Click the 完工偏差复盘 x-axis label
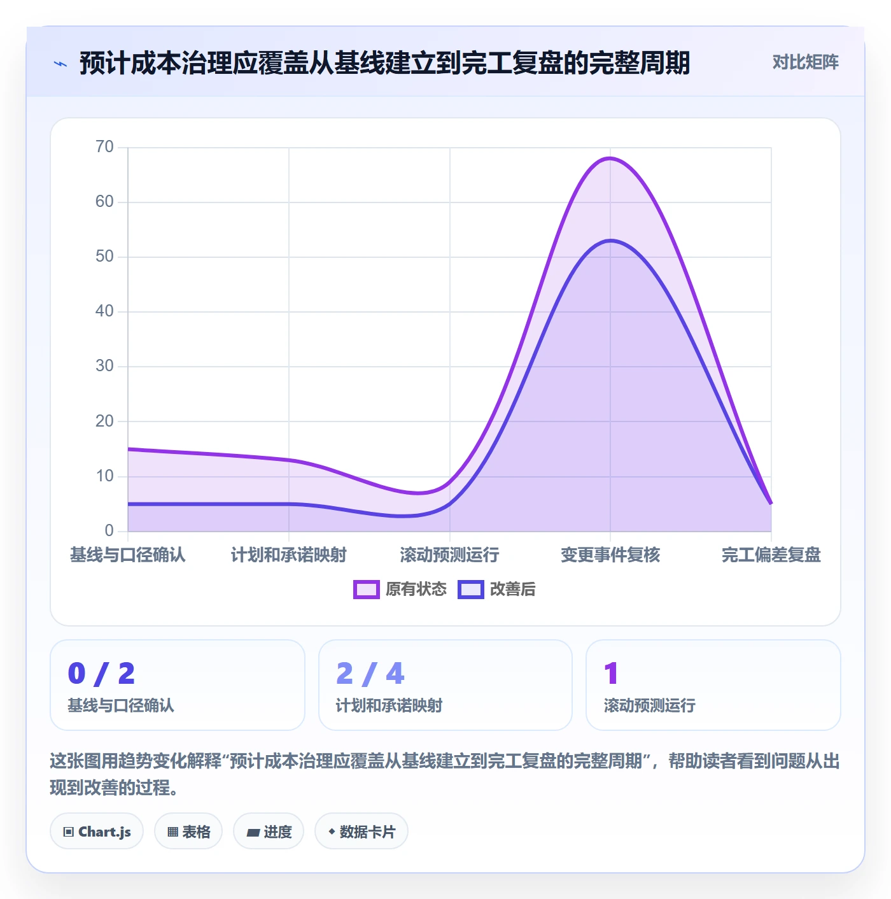891x899 pixels. pos(771,555)
